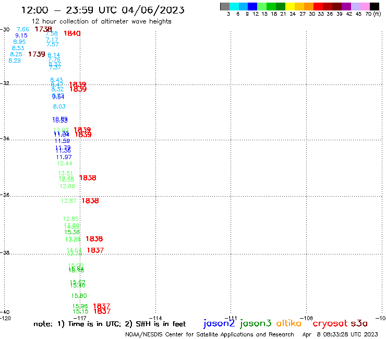Click the '42' legend scale label
Image resolution: width=386 pixels, height=339 pixels.
coord(349,14)
